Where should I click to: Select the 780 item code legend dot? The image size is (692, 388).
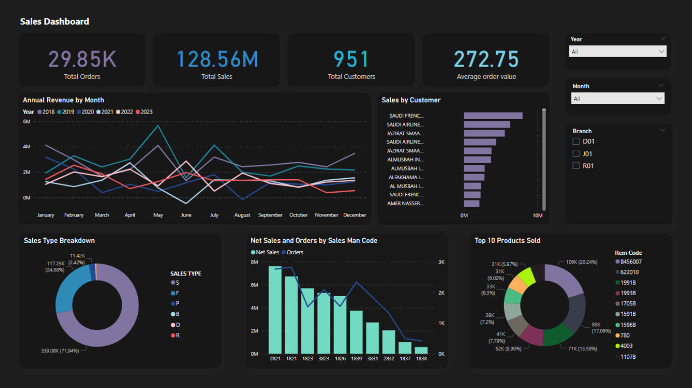click(x=617, y=335)
